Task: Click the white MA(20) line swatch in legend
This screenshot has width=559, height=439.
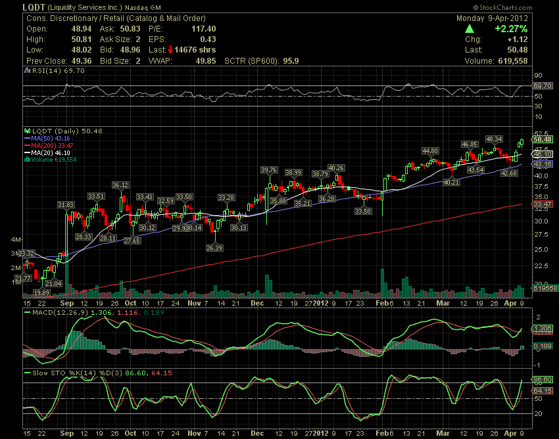Action: pyautogui.click(x=28, y=153)
